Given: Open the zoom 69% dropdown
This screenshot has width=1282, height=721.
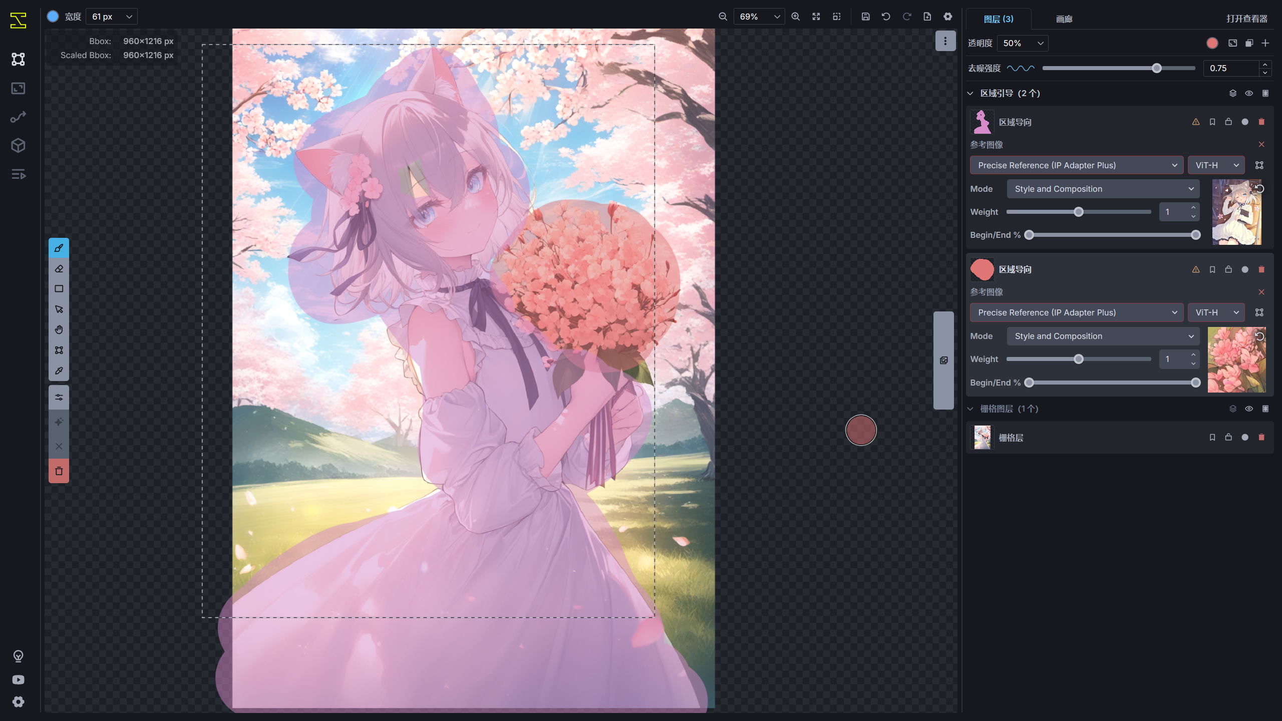Looking at the screenshot, I should click(759, 17).
